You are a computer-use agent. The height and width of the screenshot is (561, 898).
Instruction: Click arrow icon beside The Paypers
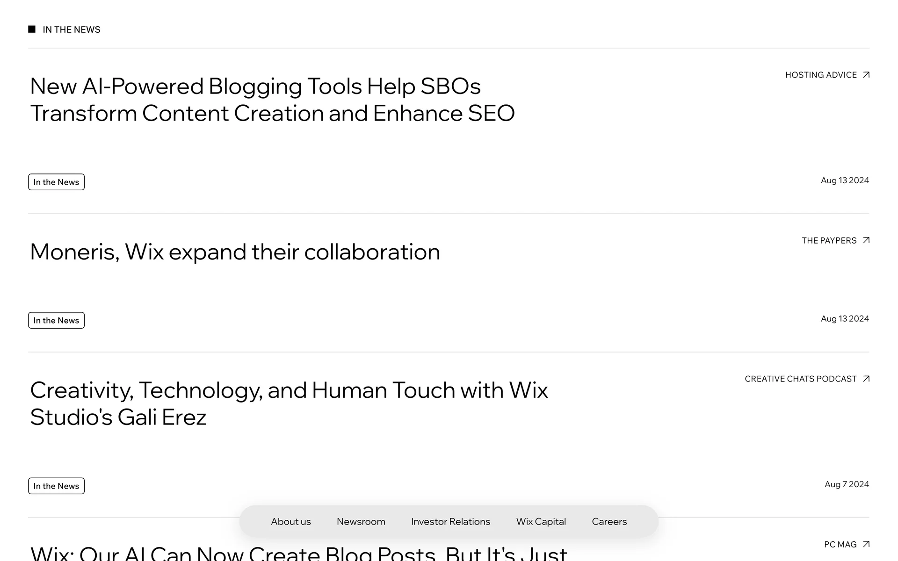click(x=866, y=240)
